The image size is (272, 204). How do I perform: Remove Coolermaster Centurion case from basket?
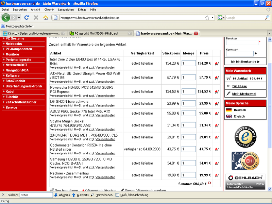click(217, 149)
